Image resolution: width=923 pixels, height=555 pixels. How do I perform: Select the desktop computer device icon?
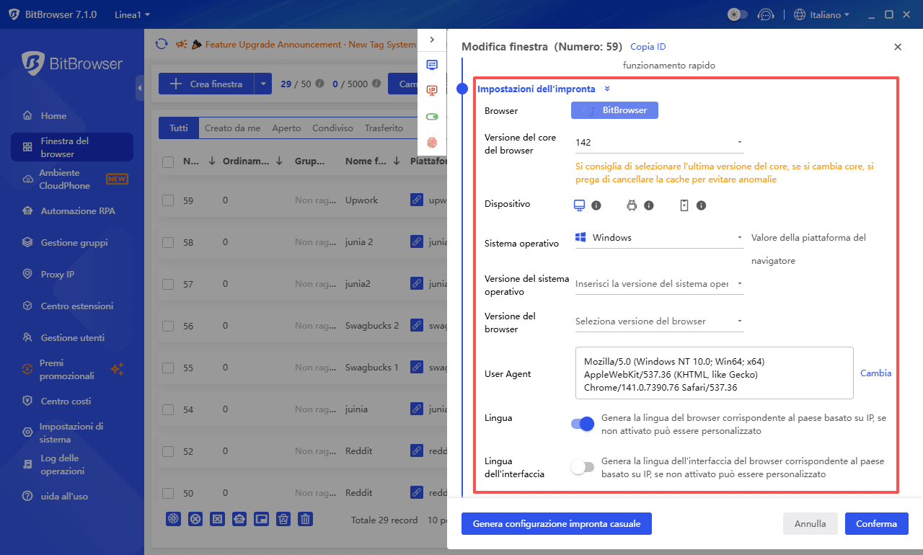tap(579, 205)
